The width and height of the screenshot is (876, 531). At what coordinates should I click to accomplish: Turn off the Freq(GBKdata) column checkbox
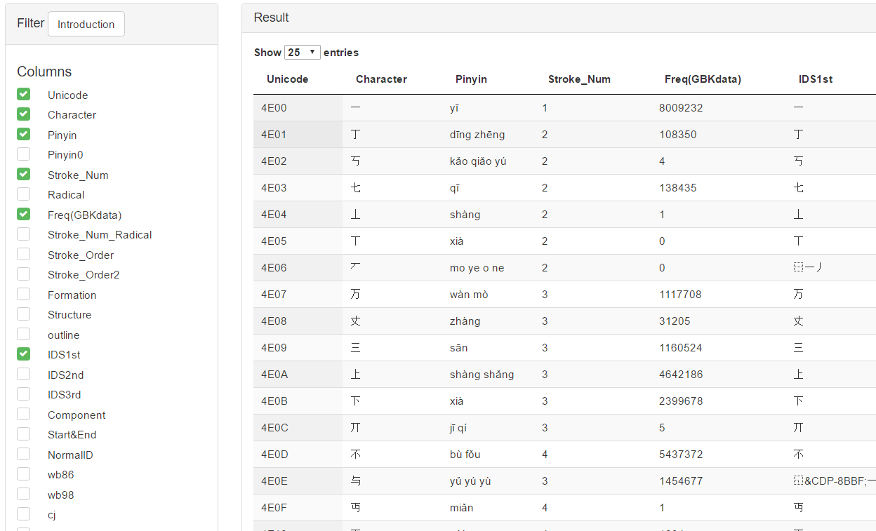(24, 215)
